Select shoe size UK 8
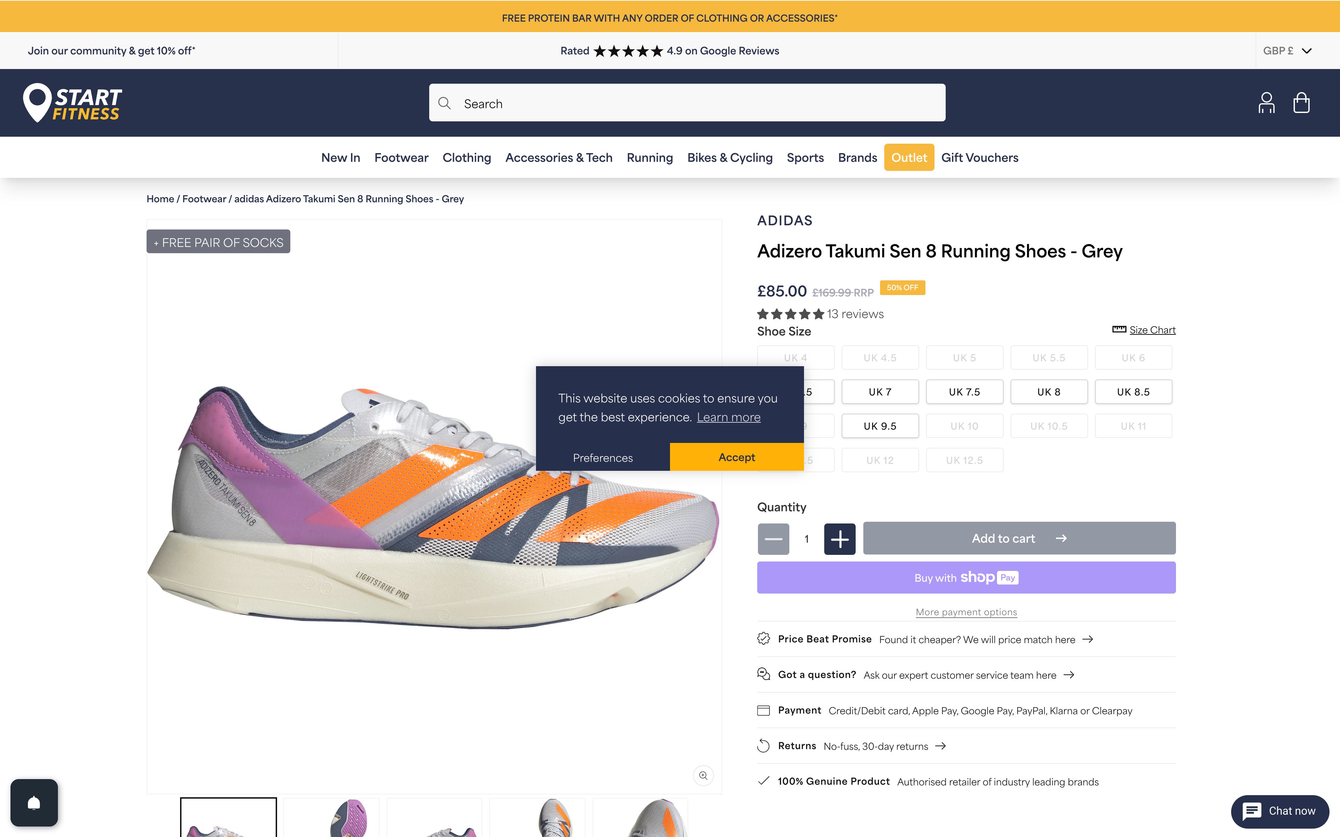 [x=1049, y=391]
